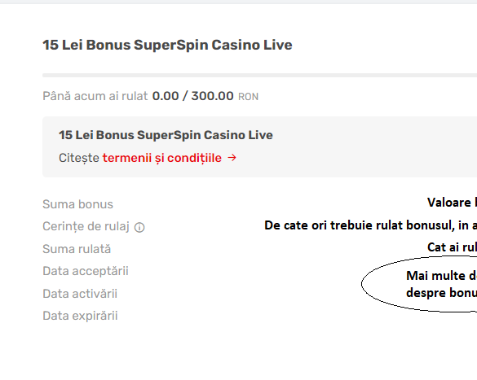
Task: Click the info icon beside Cerințe de rulaj
Action: click(x=139, y=227)
